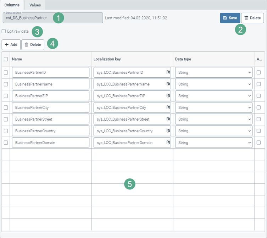Click localization icon in sys_LOC_BusinessPartnerDomain field
Image resolution: width=267 pixels, height=238 pixels.
[x=168, y=143]
